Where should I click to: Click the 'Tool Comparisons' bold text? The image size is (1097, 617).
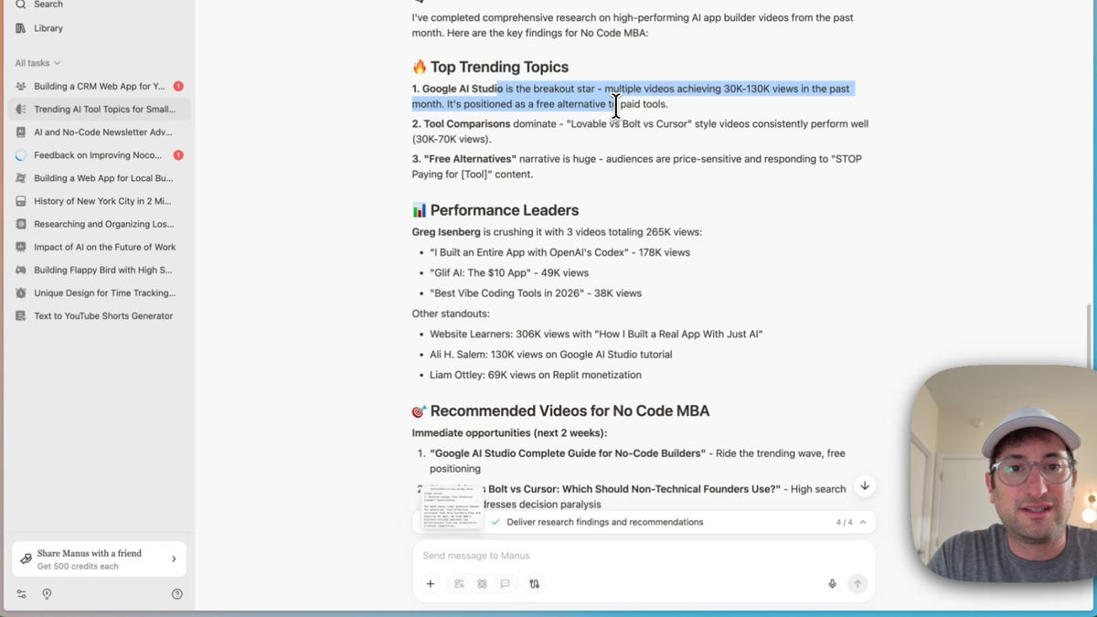(467, 124)
